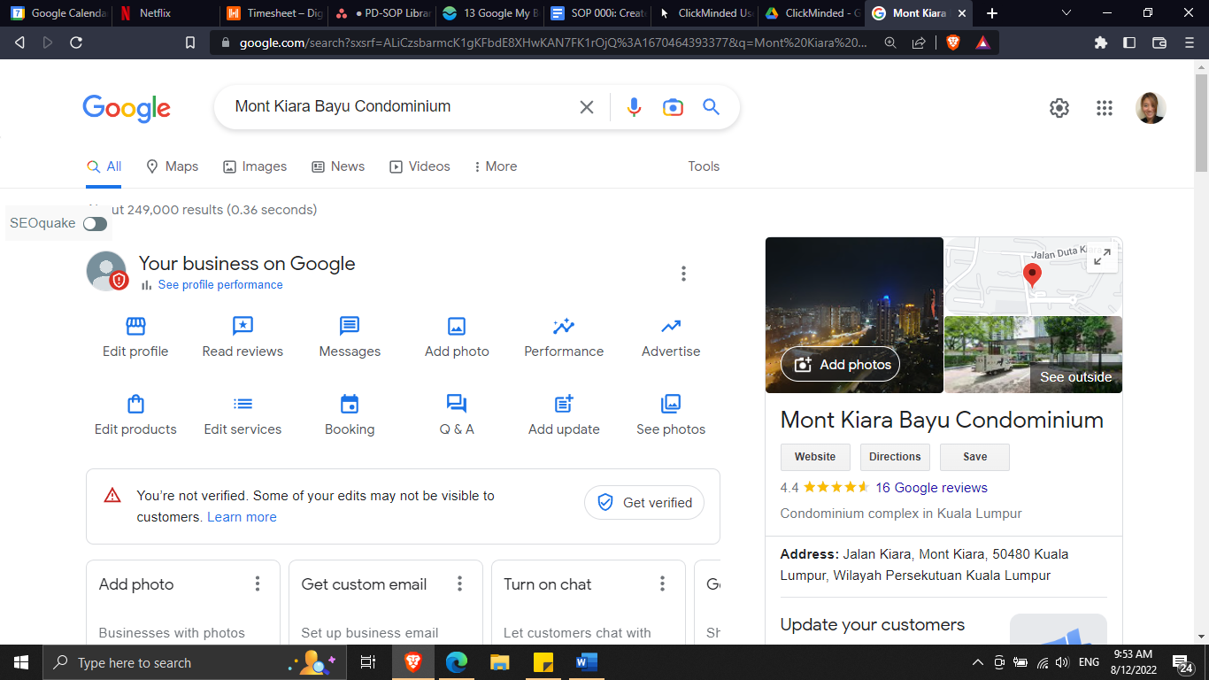Image resolution: width=1209 pixels, height=680 pixels.
Task: Open the Messages icon
Action: 350,326
